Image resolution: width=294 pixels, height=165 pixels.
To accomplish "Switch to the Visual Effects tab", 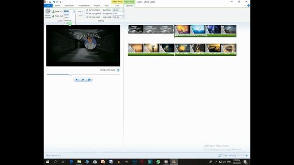I will point(84,5).
